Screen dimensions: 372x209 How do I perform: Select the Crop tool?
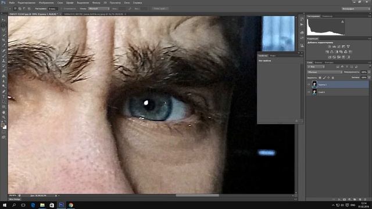click(3, 40)
